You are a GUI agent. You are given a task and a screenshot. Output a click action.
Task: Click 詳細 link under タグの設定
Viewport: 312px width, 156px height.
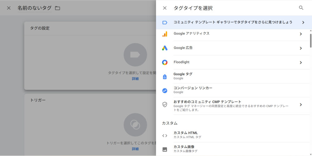[135, 79]
